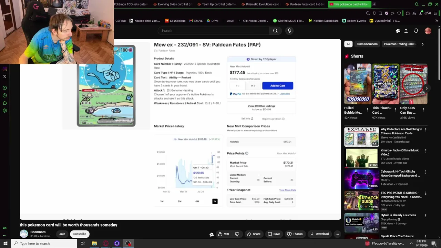Click the Windows taskbar search box
Image resolution: width=441 pixels, height=248 pixels.
click(44, 244)
